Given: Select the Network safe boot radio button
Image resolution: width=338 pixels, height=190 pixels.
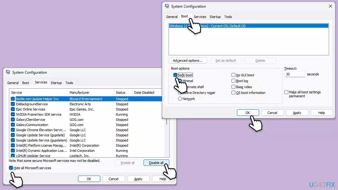Looking at the screenshot, I should tap(180, 99).
